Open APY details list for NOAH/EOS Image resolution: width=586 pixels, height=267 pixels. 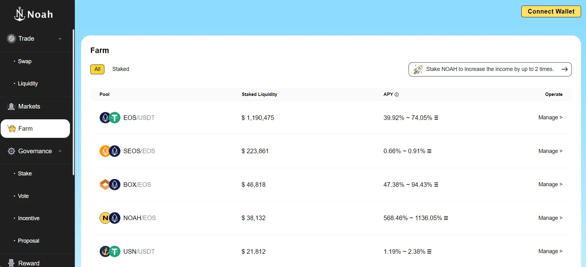(x=446, y=218)
